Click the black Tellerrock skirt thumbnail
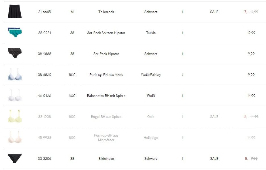The width and height of the screenshot is (266, 170). [14, 11]
